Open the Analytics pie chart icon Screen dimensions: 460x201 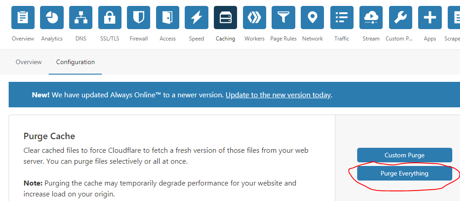[52, 18]
